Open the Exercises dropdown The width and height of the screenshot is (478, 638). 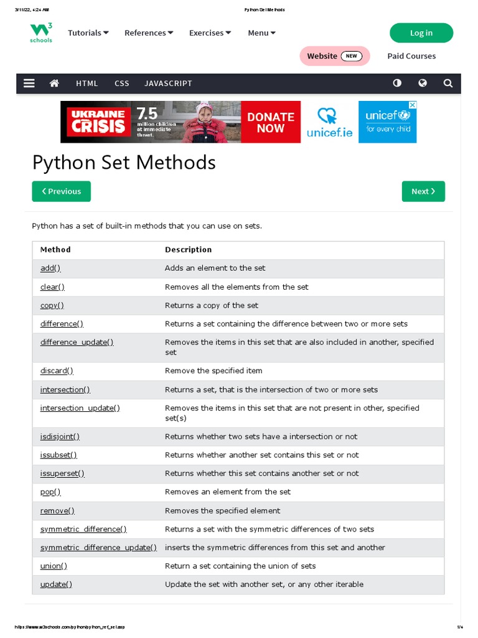[x=210, y=33]
